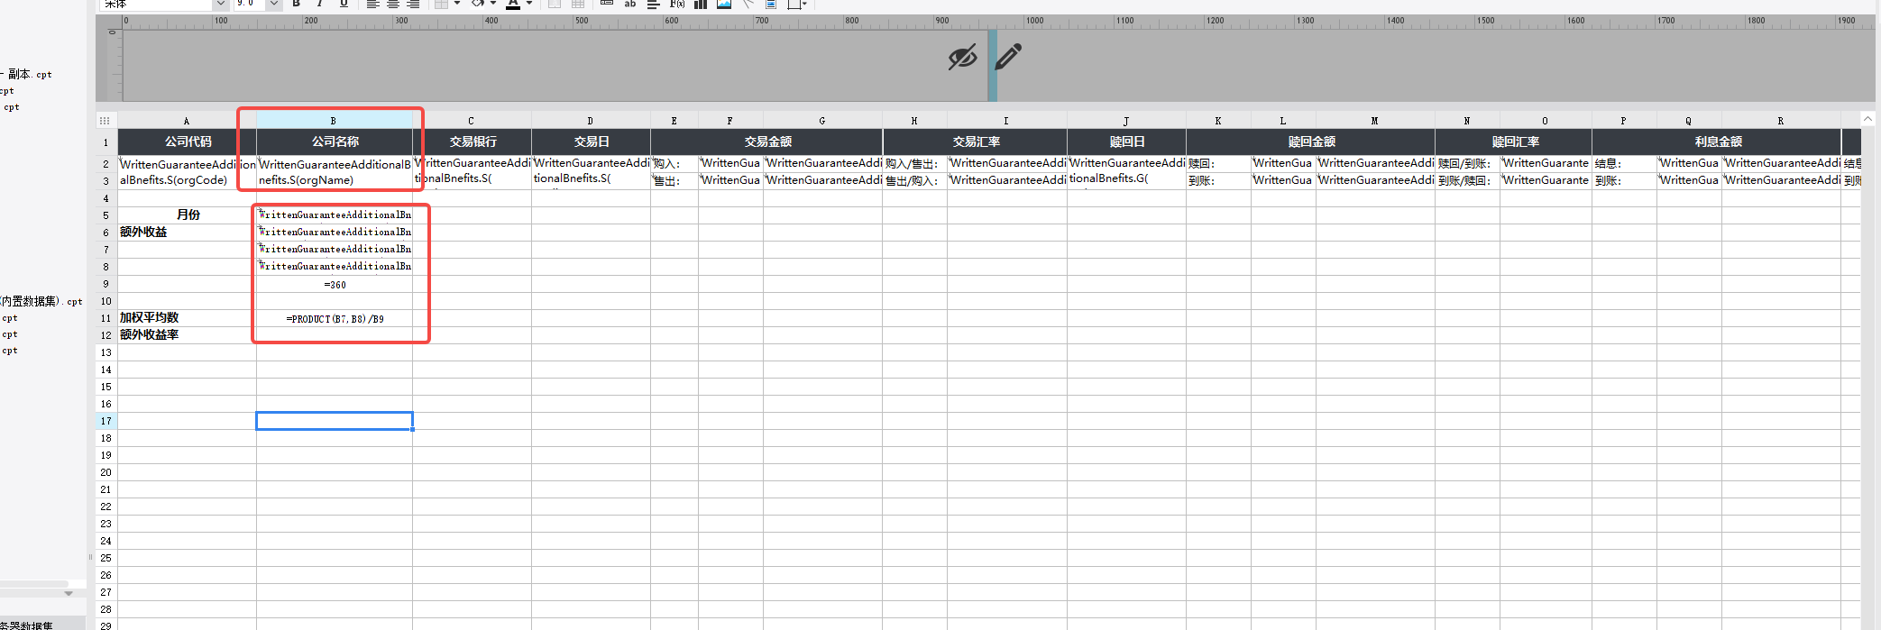The width and height of the screenshot is (1881, 630).
Task: Select the 利息金额 header cell
Action: [x=1717, y=142]
